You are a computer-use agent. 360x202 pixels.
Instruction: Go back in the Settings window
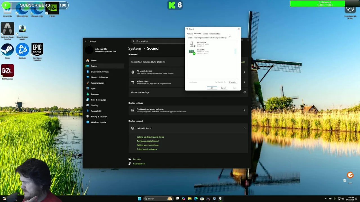[x=86, y=41]
